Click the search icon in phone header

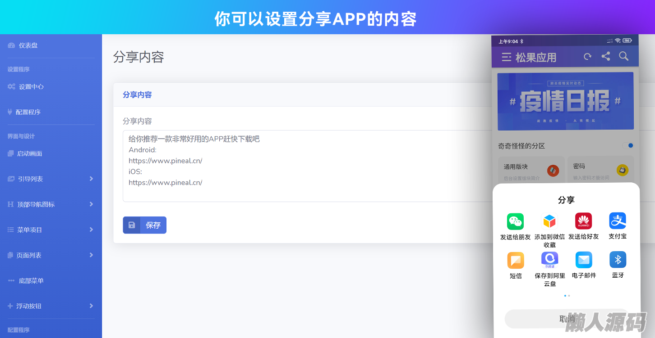coord(624,57)
